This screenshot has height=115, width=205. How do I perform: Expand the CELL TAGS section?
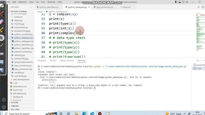point(15,109)
